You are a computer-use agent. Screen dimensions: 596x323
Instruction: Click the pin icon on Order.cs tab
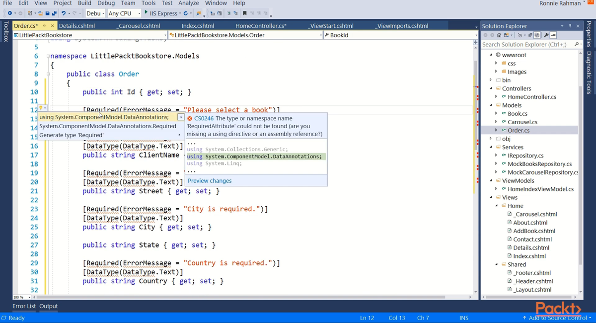coord(44,26)
